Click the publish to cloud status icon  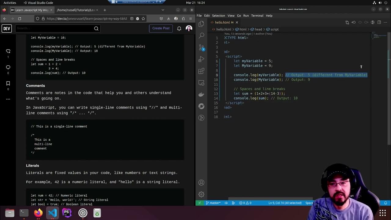[226, 203]
